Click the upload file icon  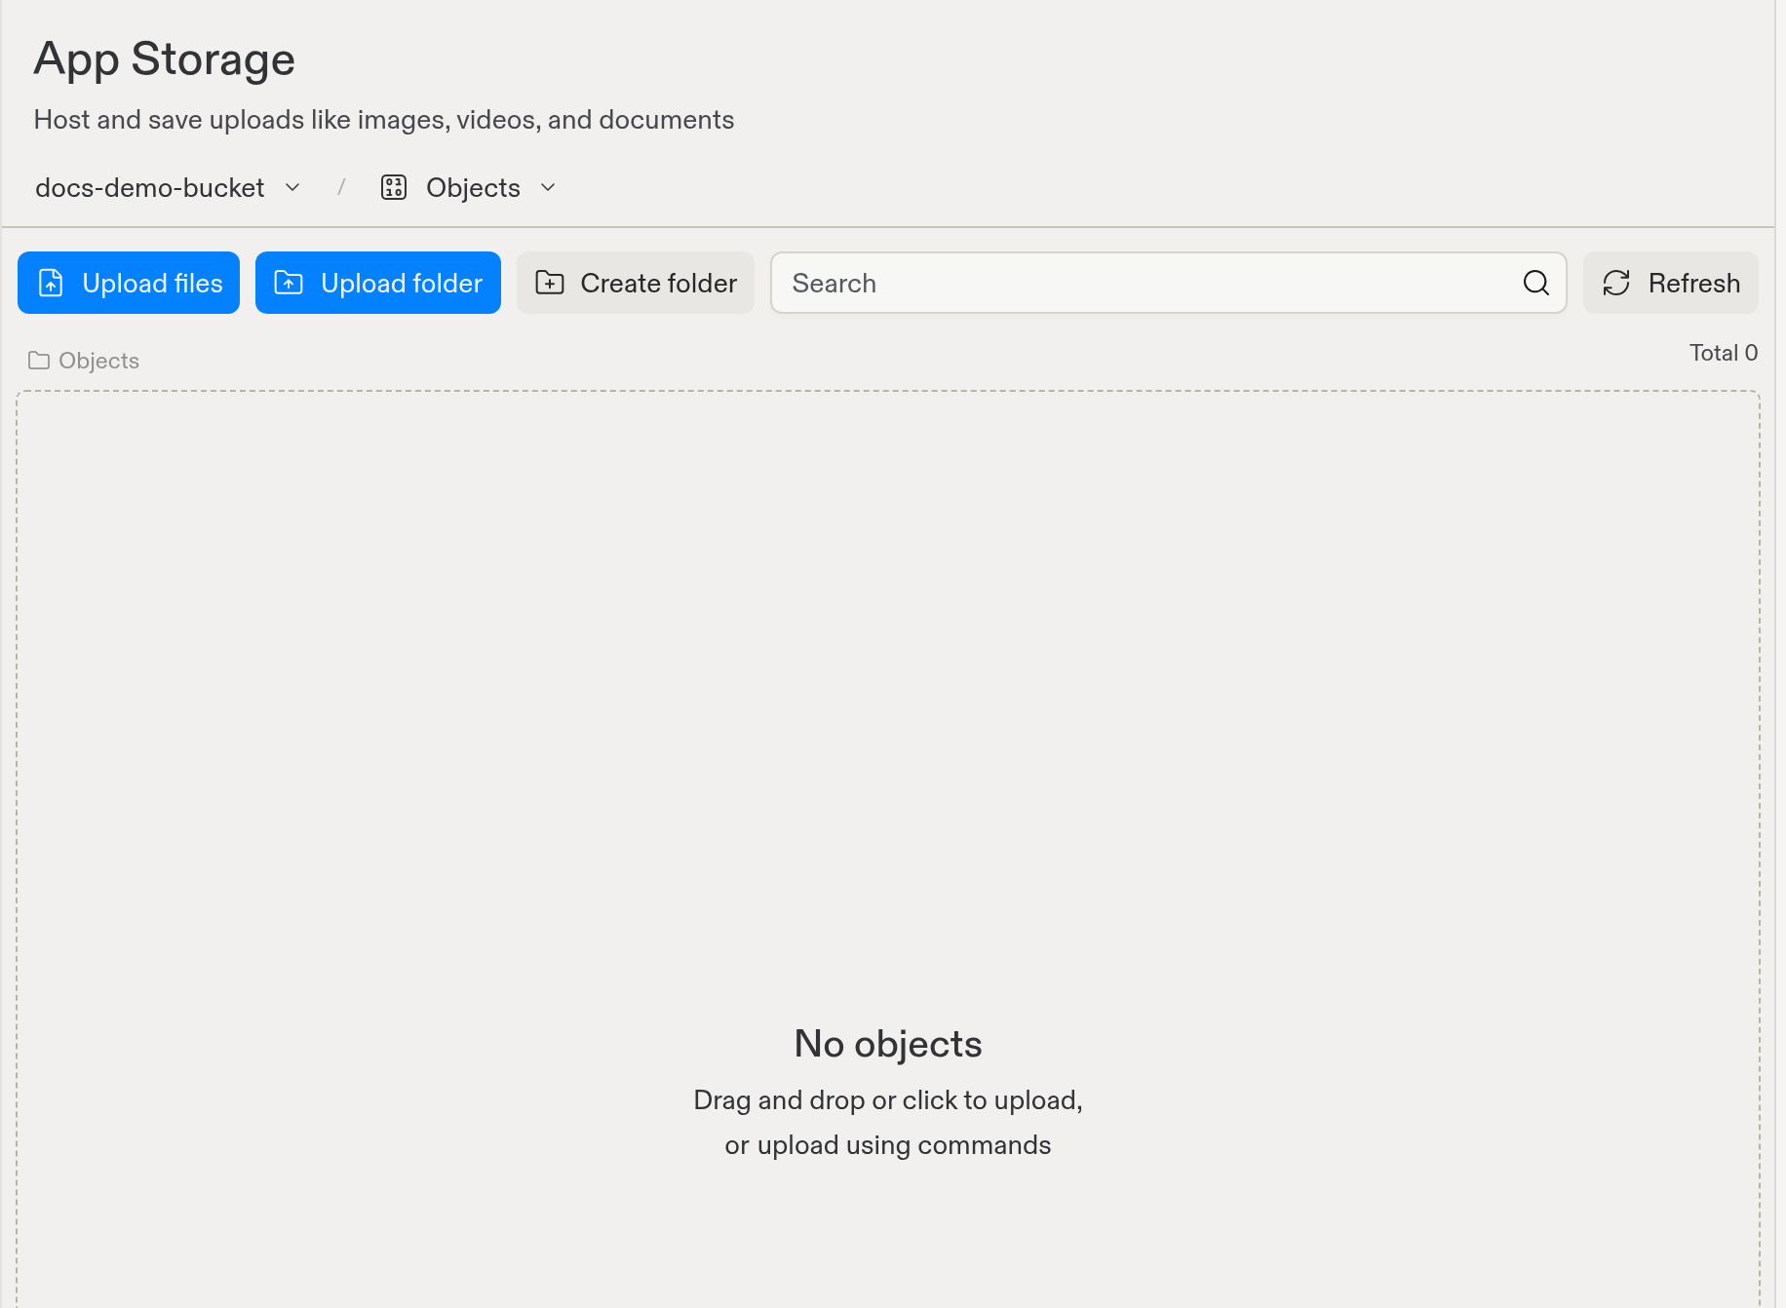click(51, 283)
